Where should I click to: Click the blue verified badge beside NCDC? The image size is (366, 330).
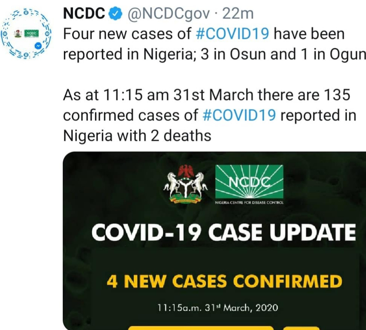116,14
